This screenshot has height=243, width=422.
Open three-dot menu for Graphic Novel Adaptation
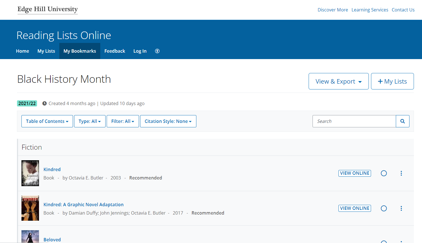401,208
